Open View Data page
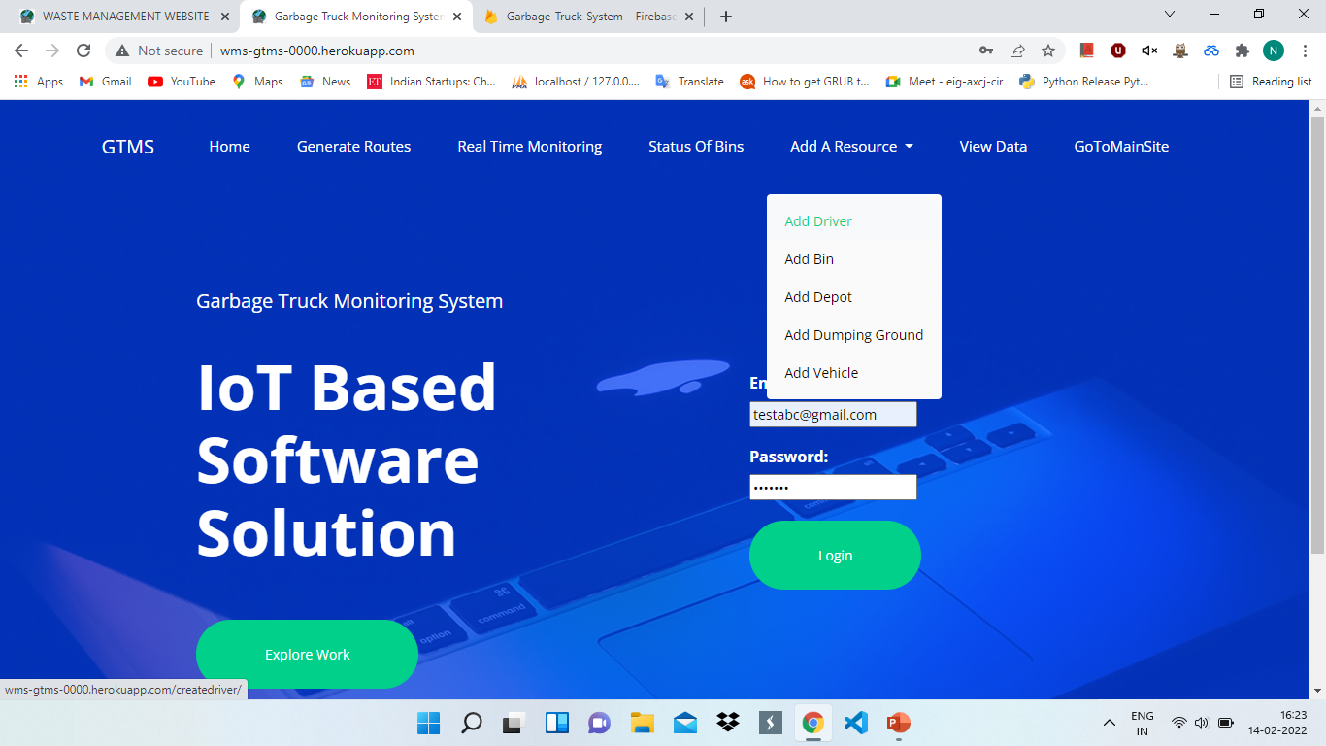Screen dimensions: 1326x746 click(993, 147)
